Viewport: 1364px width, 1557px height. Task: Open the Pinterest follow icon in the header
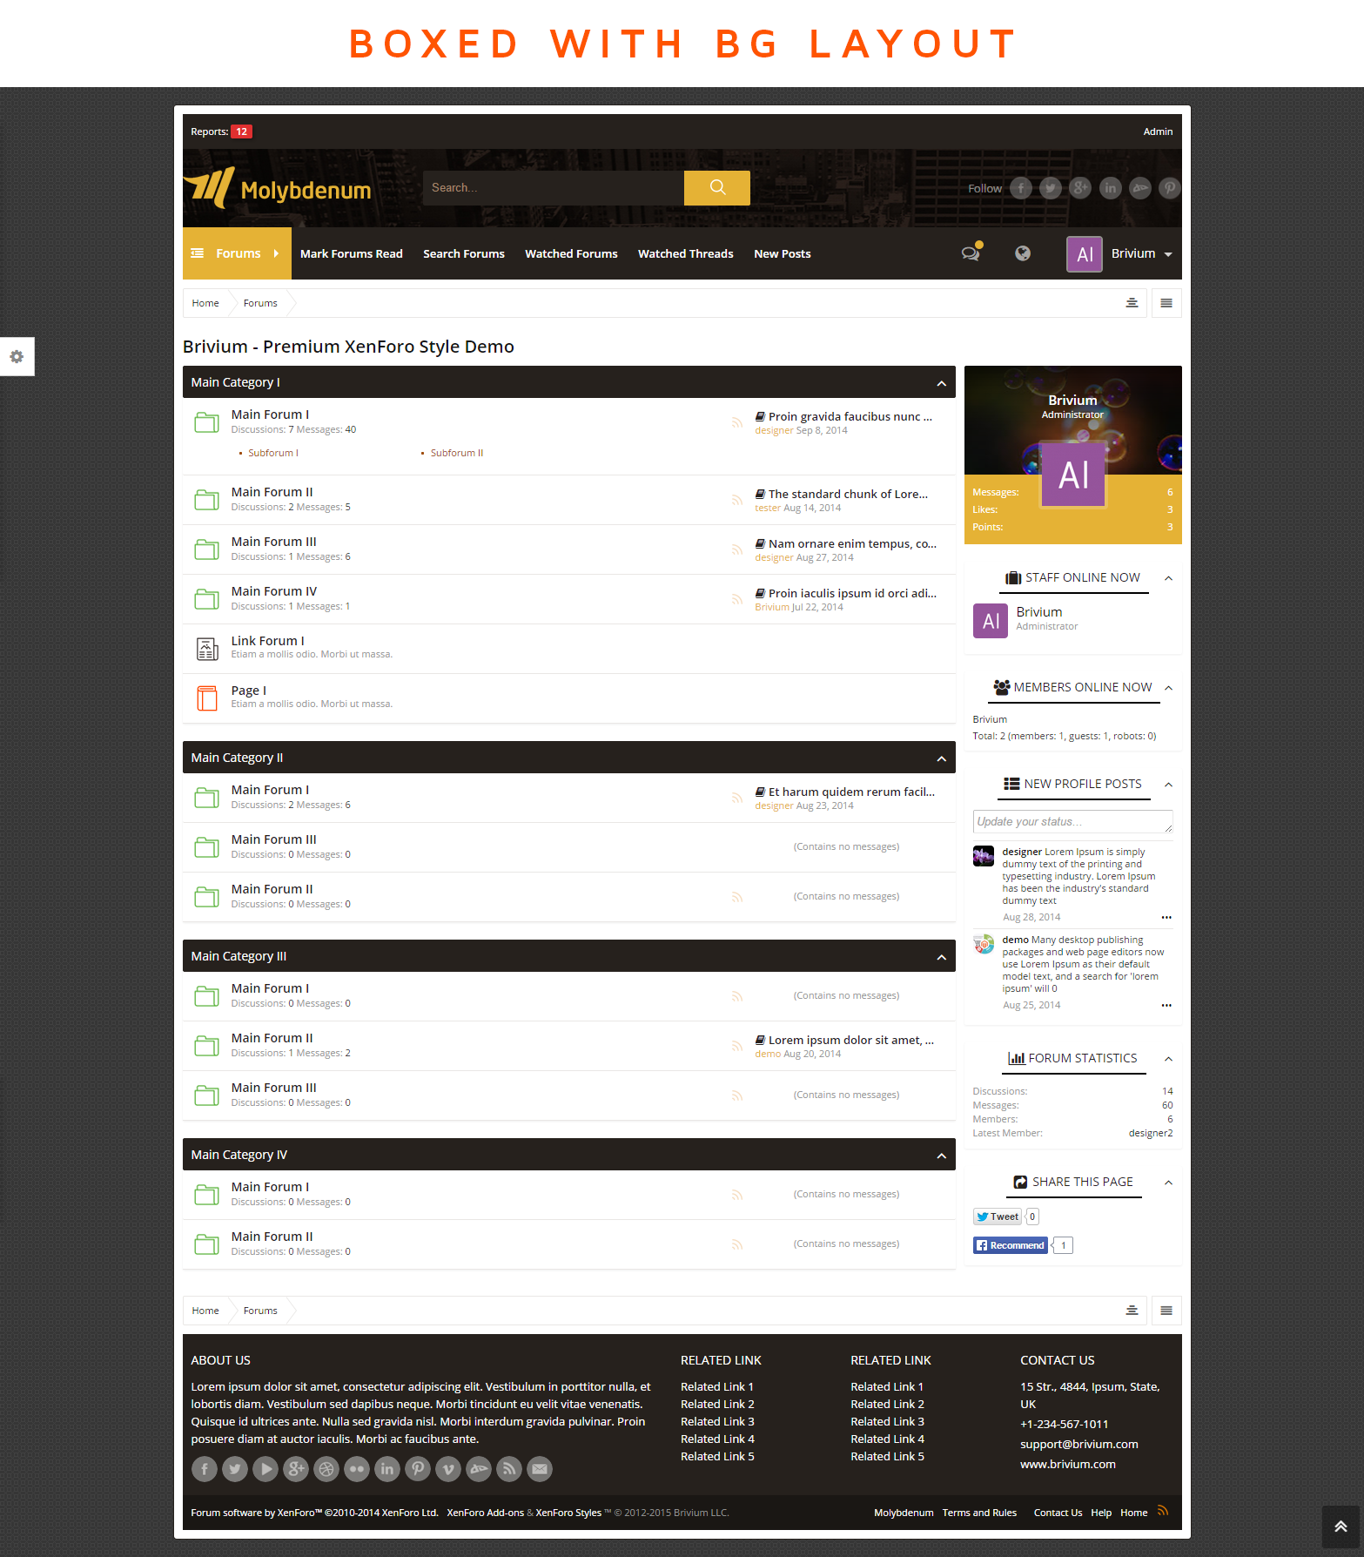click(1169, 188)
